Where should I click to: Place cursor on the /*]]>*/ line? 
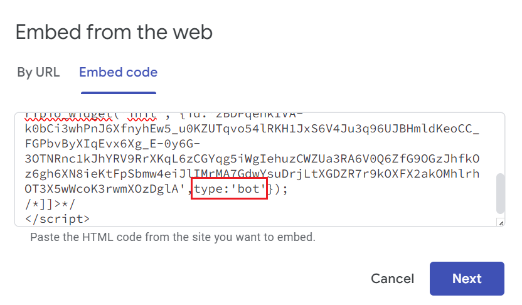click(50, 204)
